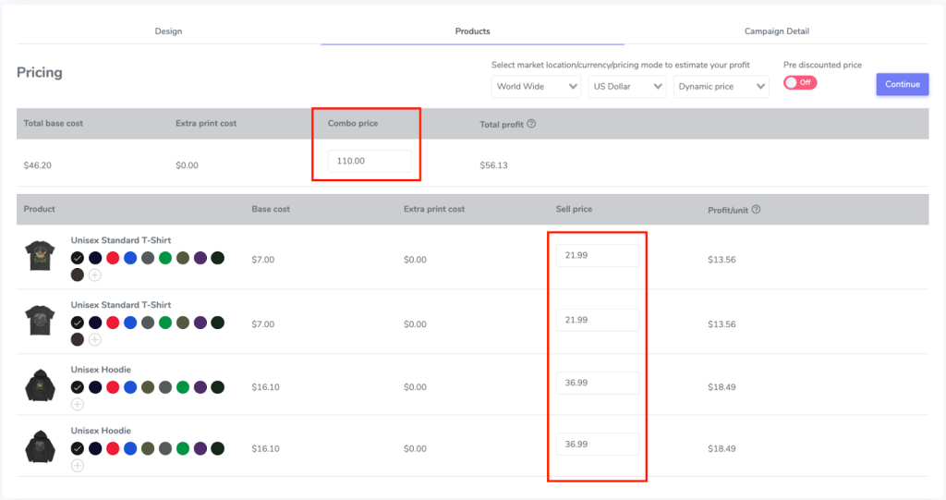Add color to second Unisex Hoodie
The image size is (946, 500).
78,466
